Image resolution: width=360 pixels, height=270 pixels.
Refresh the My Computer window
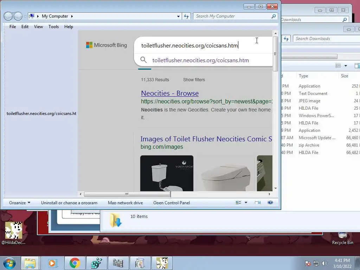[x=186, y=16]
